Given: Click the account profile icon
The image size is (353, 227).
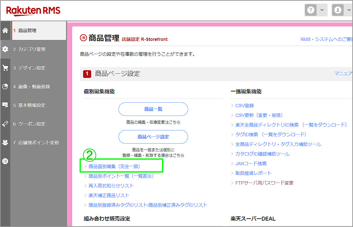Looking at the screenshot, I should coord(338,10).
